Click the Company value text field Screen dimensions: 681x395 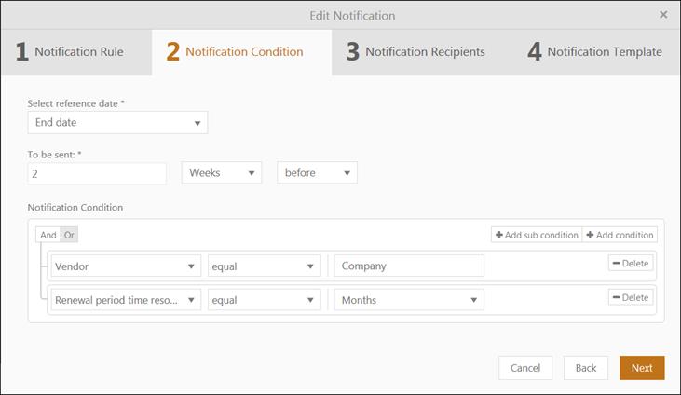[409, 266]
